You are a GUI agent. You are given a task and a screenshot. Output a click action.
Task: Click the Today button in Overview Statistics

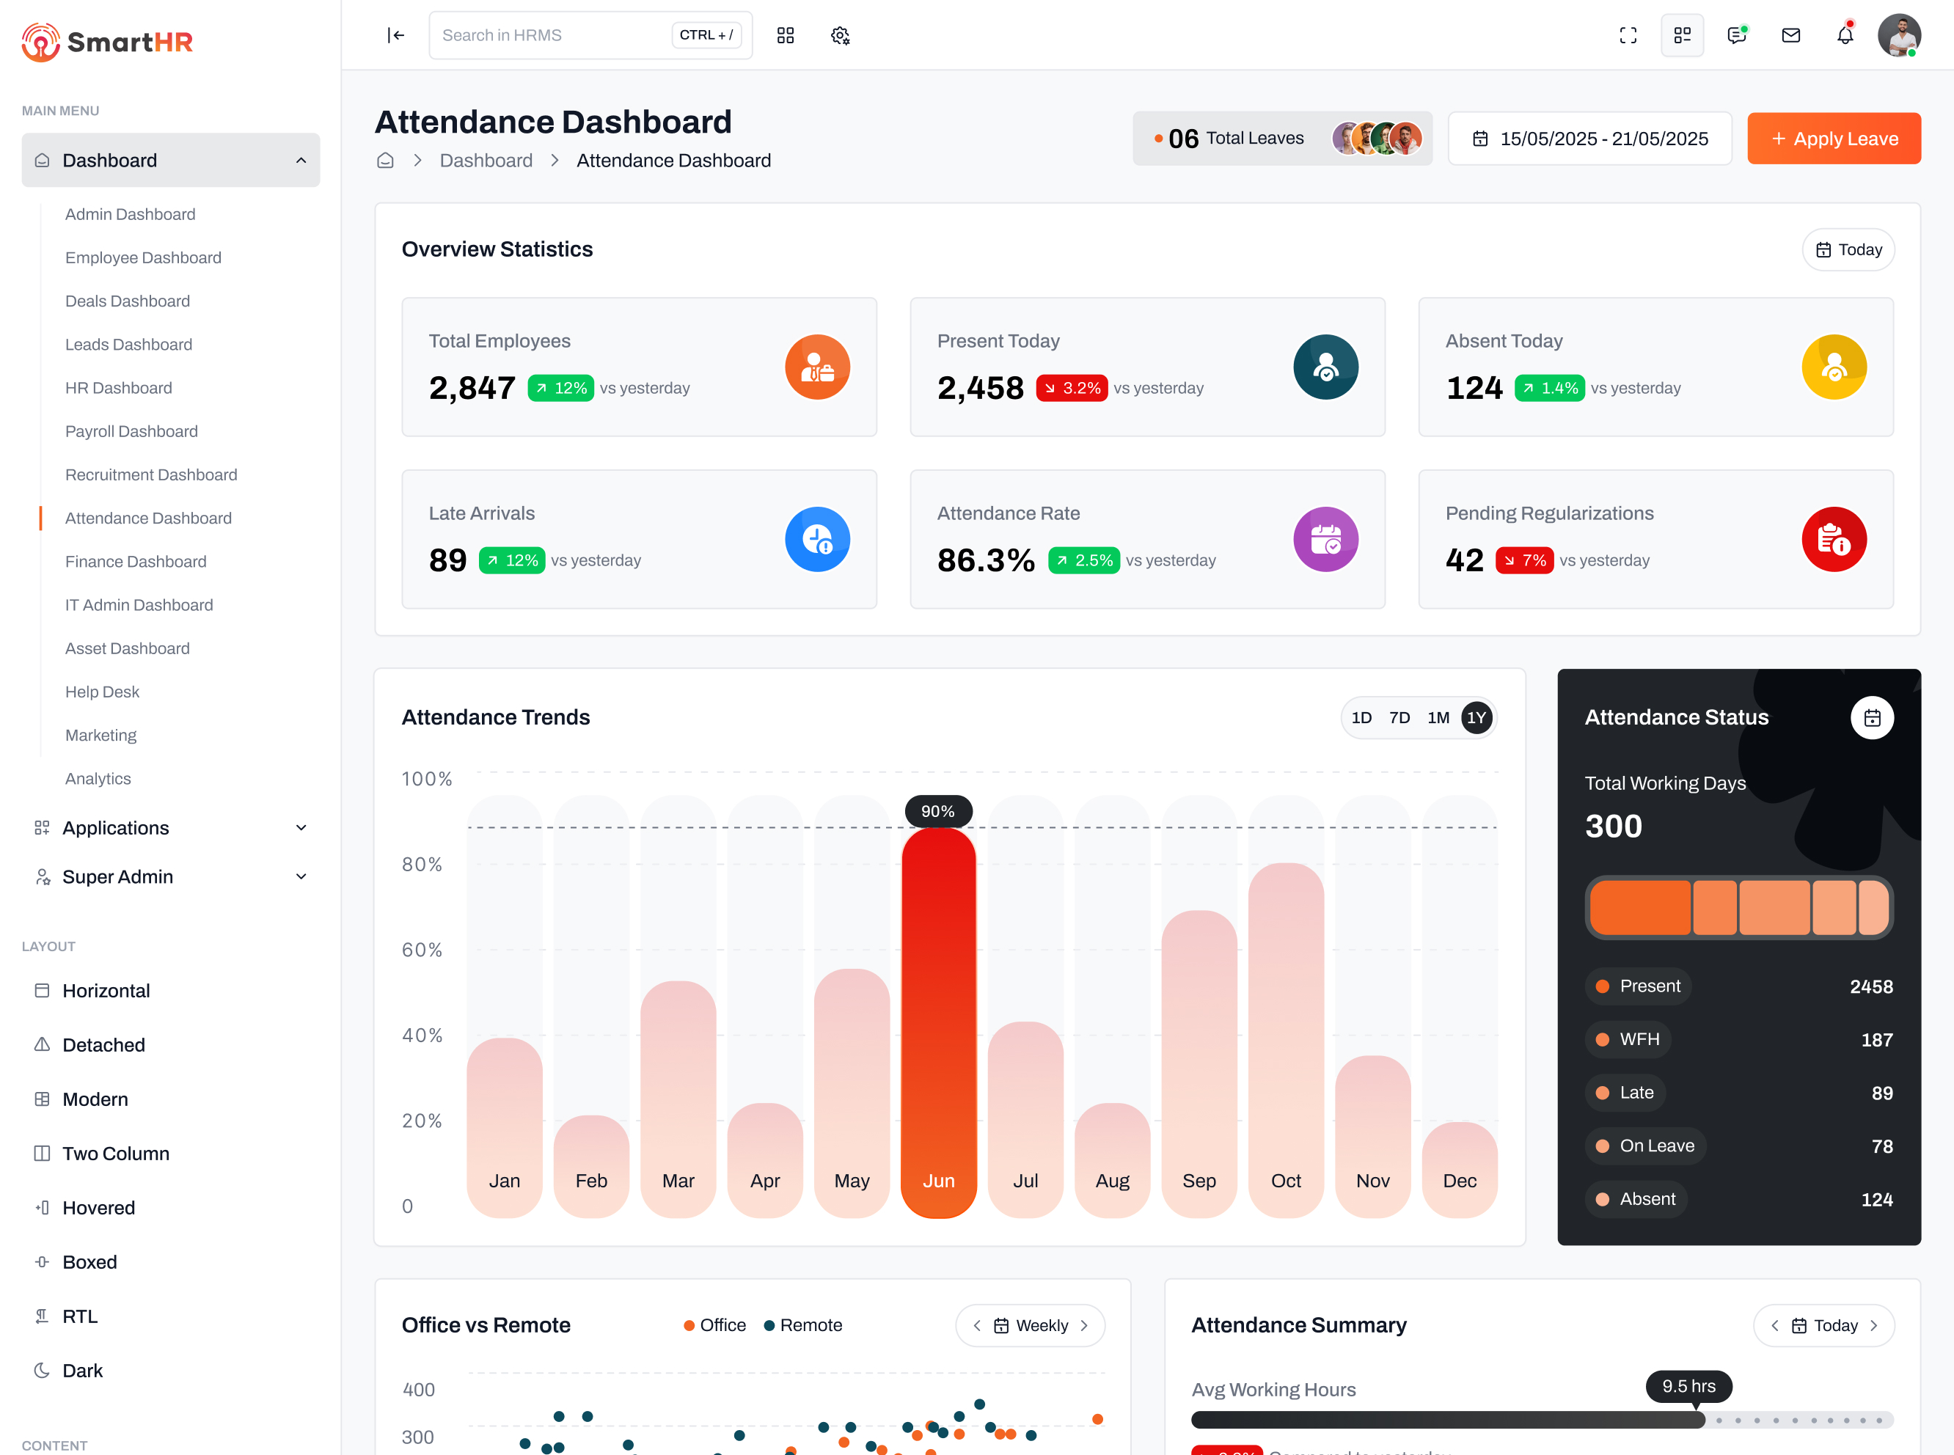(1848, 249)
